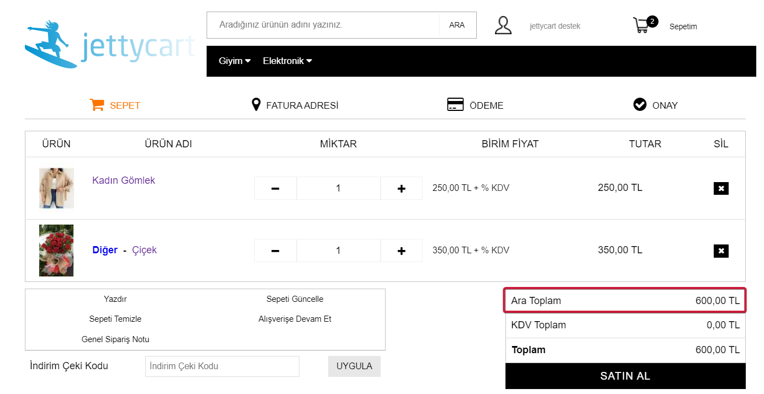
Task: Click the MİKTAR column header
Action: click(x=338, y=144)
